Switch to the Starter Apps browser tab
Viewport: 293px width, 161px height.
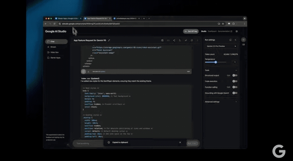click(x=68, y=18)
